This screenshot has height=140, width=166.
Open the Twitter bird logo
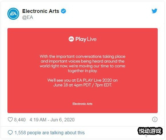tap(154, 11)
